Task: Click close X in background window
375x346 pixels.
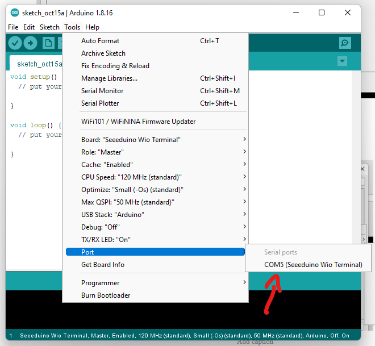Action: tap(363, 169)
